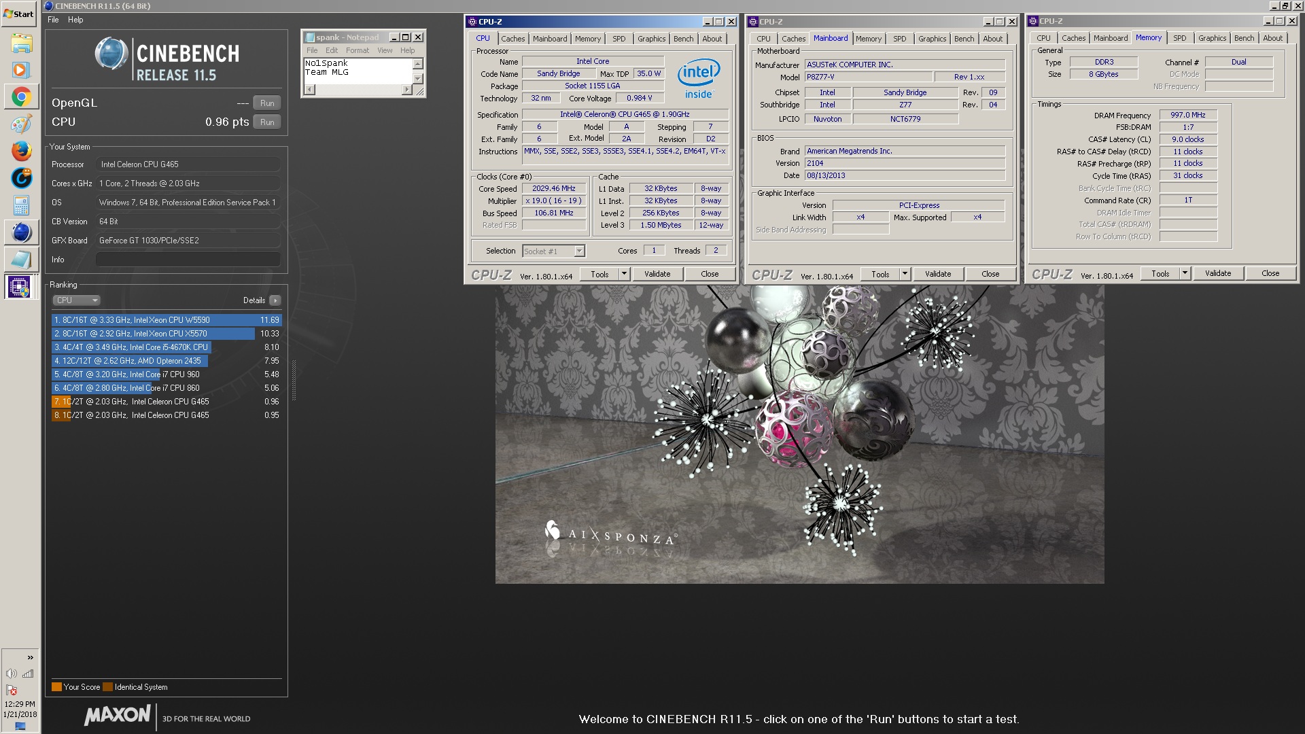The image size is (1305, 734).
Task: Click the rendered Cinebench scene image
Action: 799,434
